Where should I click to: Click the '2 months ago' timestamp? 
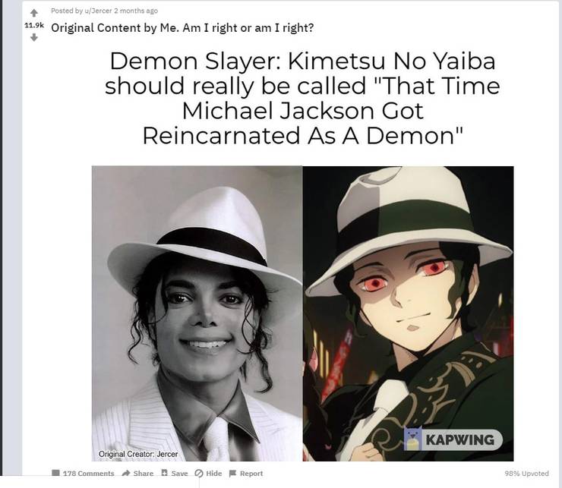click(136, 11)
